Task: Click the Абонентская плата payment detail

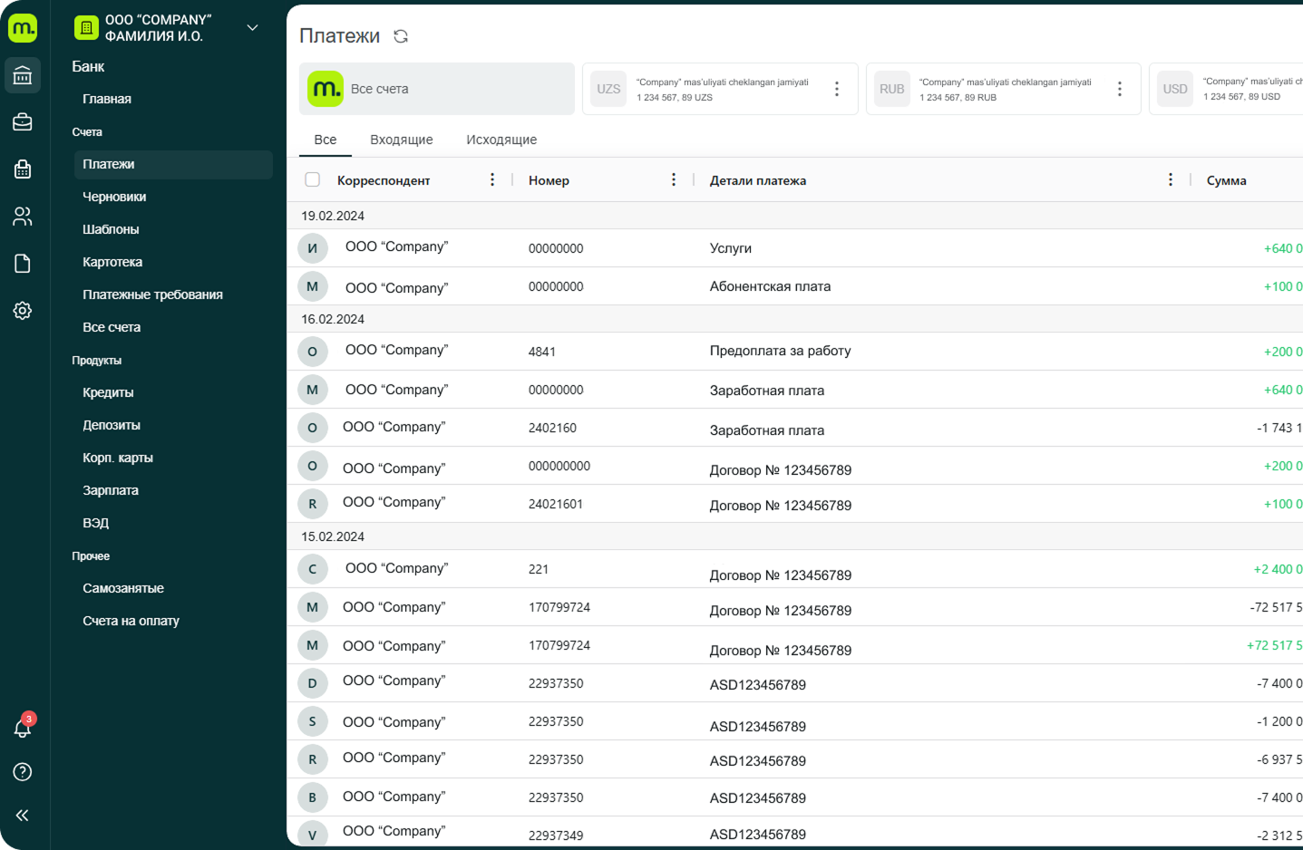Action: (770, 286)
